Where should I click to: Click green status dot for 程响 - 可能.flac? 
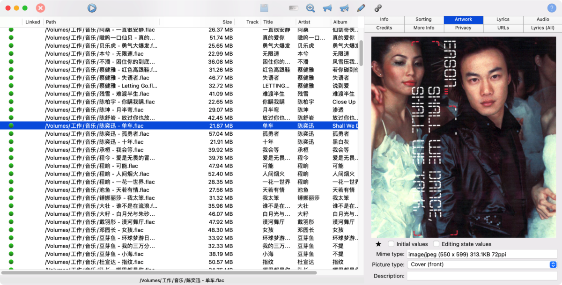tap(11, 166)
